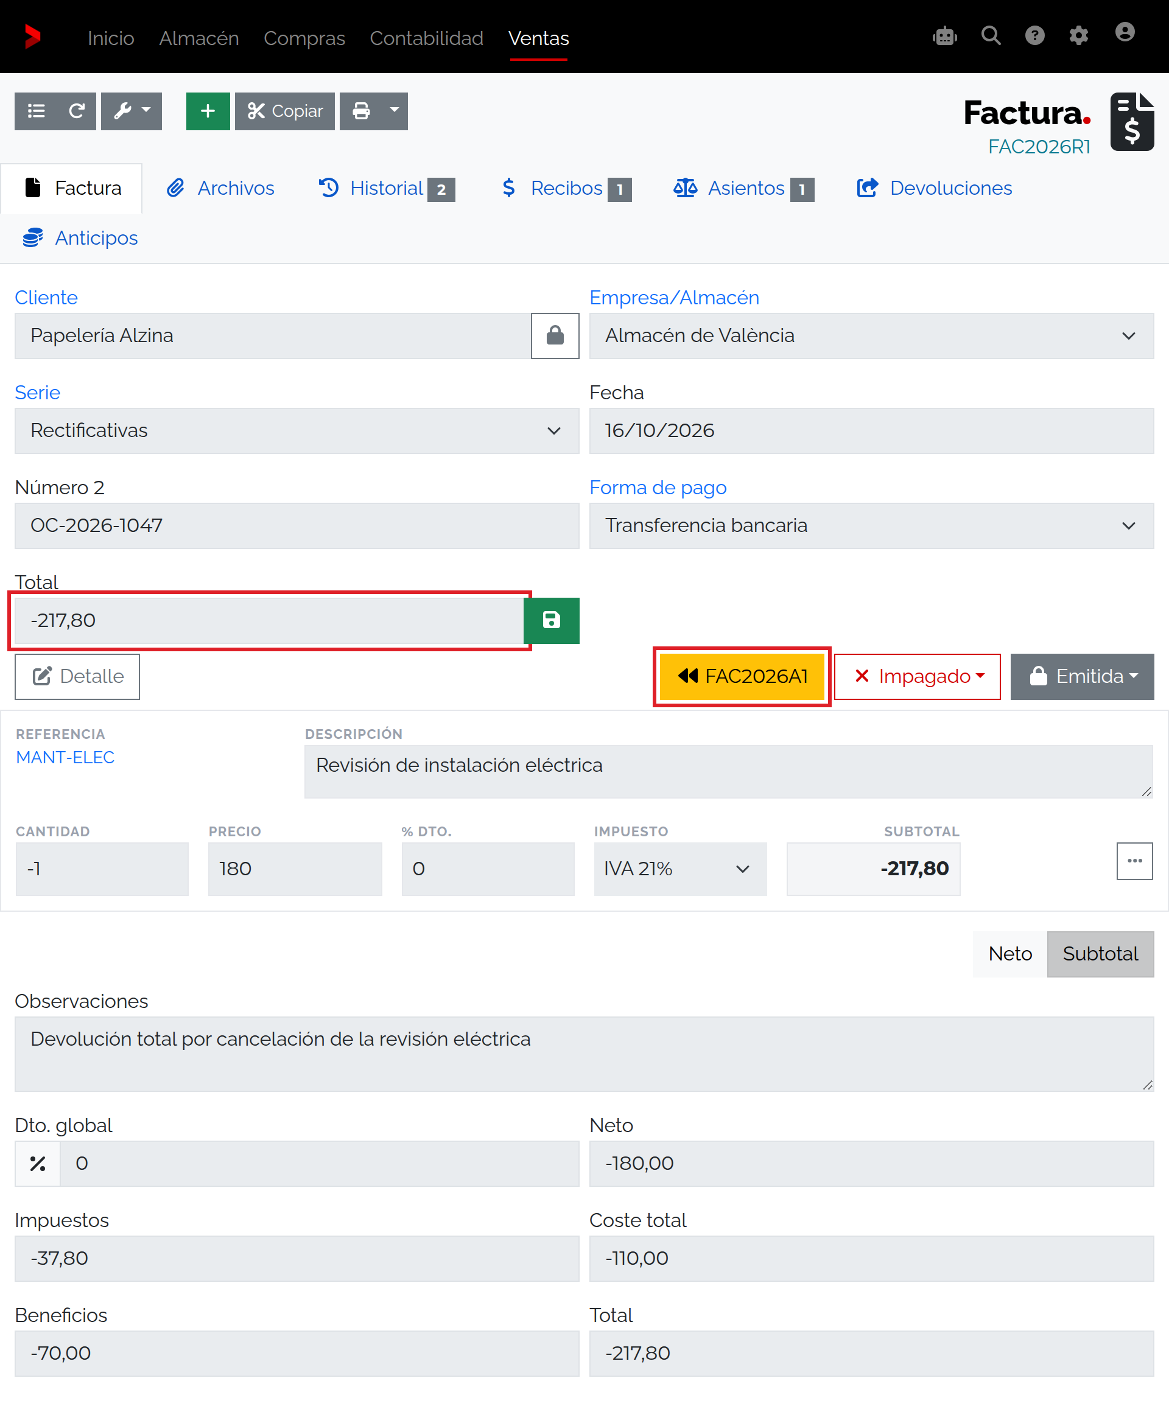Image resolution: width=1169 pixels, height=1406 pixels.
Task: Click the Detalle button
Action: point(77,676)
